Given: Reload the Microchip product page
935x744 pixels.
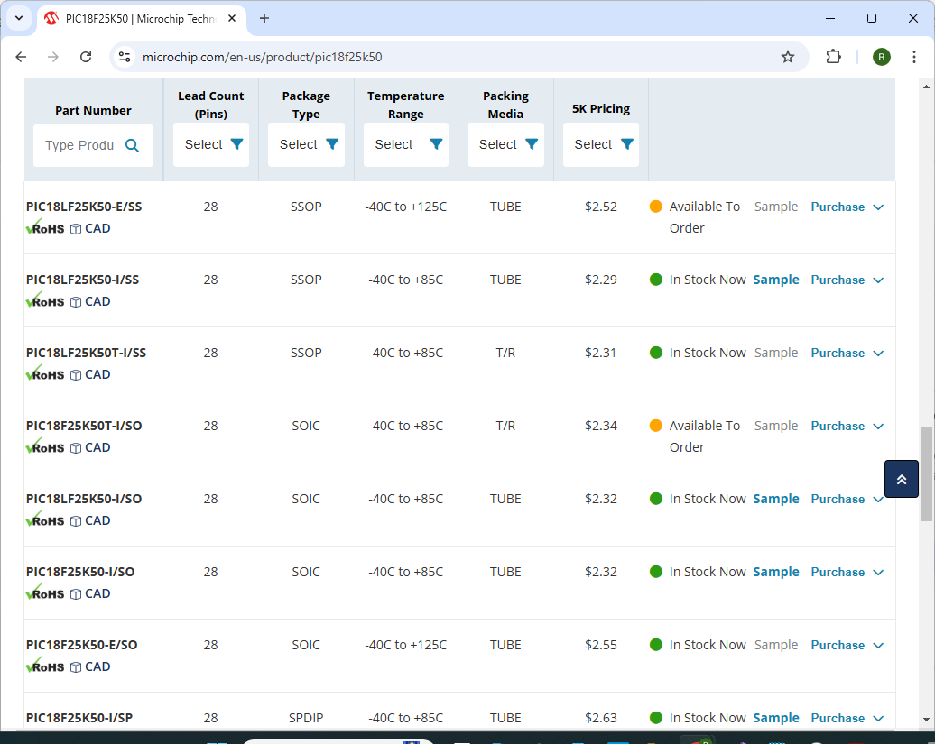Looking at the screenshot, I should click(86, 57).
